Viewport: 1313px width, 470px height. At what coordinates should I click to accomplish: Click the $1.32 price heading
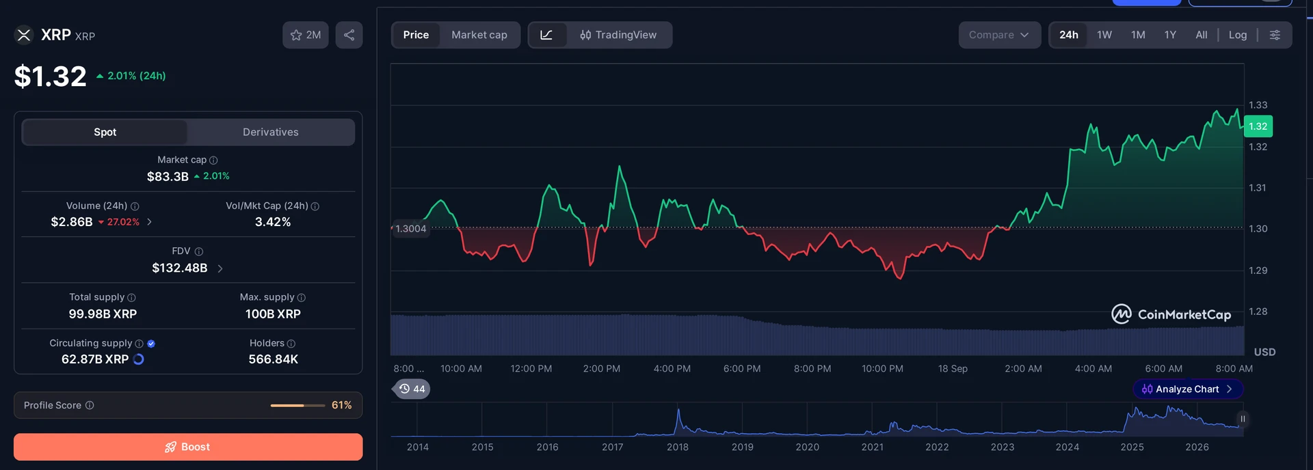[51, 77]
